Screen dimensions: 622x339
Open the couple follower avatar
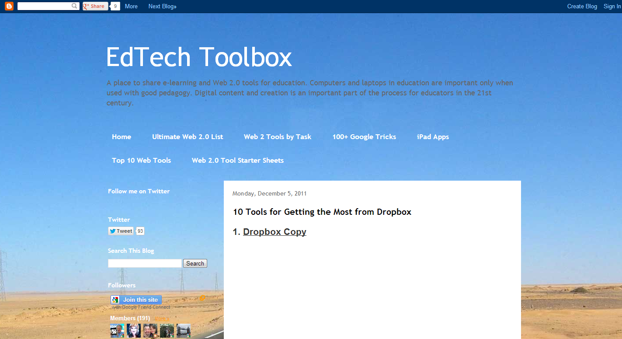[x=150, y=331]
